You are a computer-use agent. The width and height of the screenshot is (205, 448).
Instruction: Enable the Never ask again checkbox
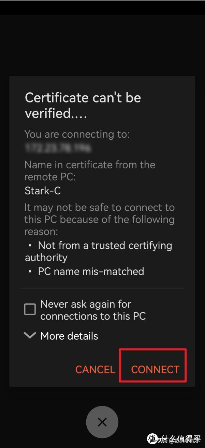[x=30, y=310]
